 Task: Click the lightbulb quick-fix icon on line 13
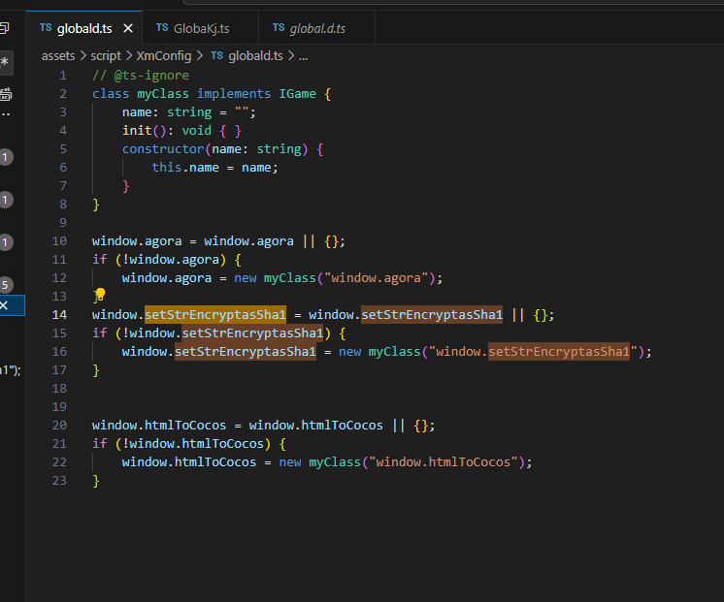(100, 294)
